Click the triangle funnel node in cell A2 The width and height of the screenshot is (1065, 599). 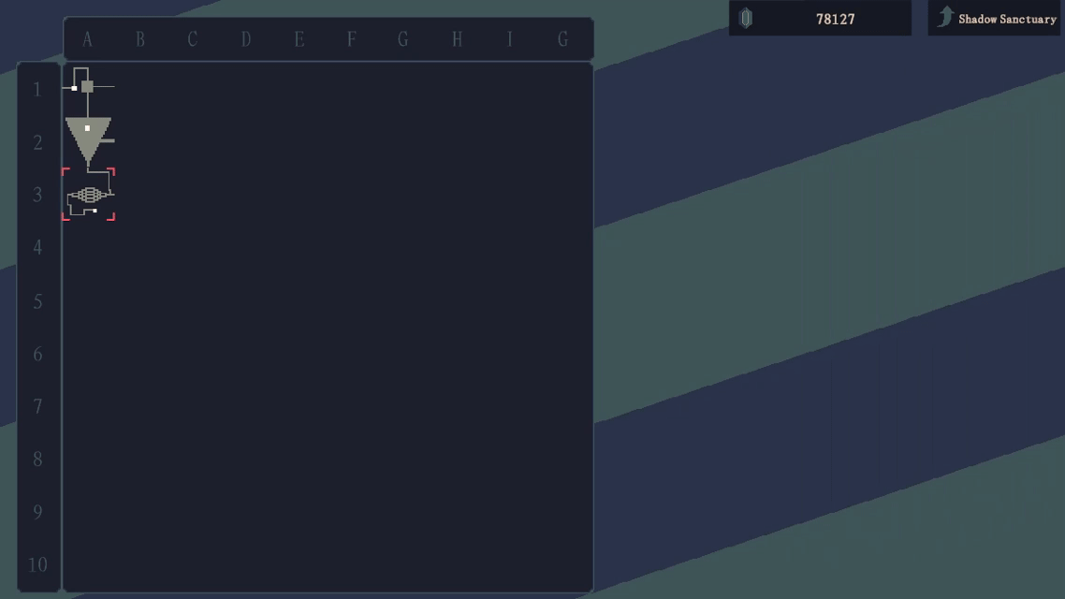click(88, 138)
